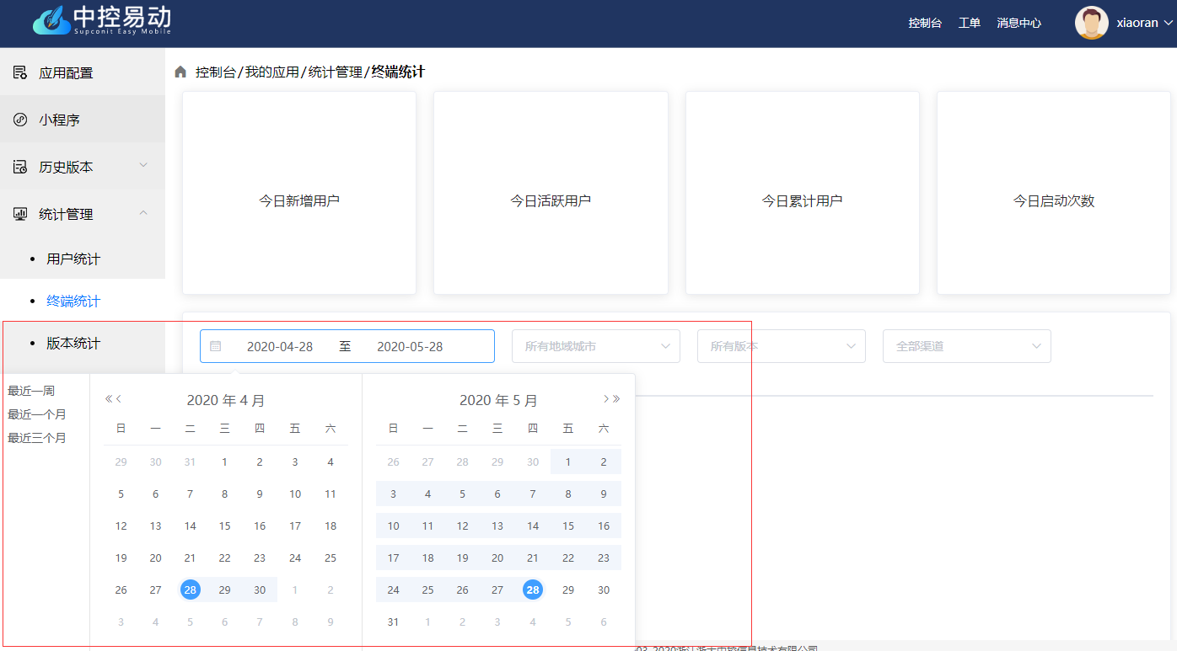The height and width of the screenshot is (651, 1177).
Task: Click the 今日活跃用户 card
Action: 551,193
